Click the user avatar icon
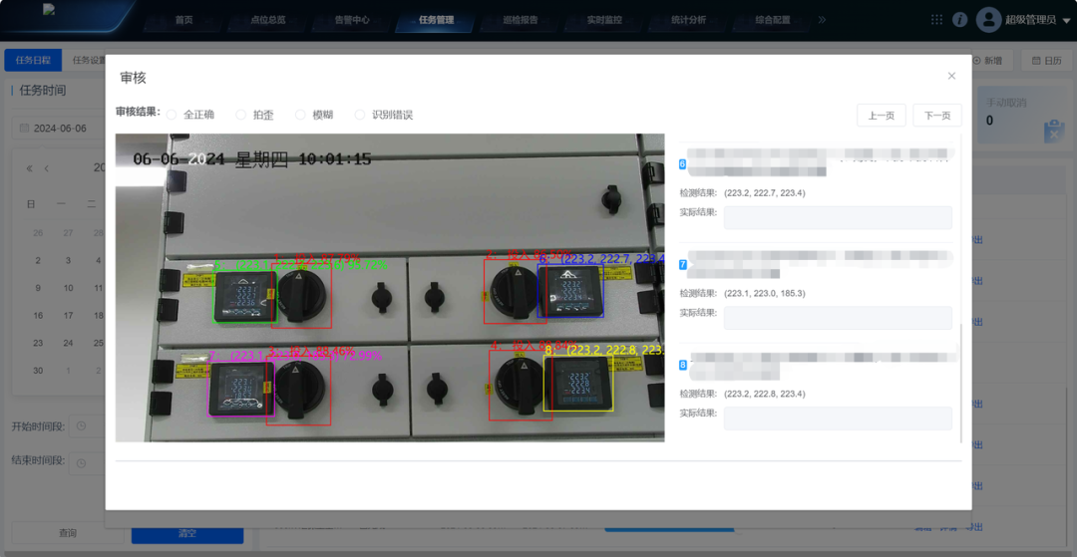1077x557 pixels. 988,19
